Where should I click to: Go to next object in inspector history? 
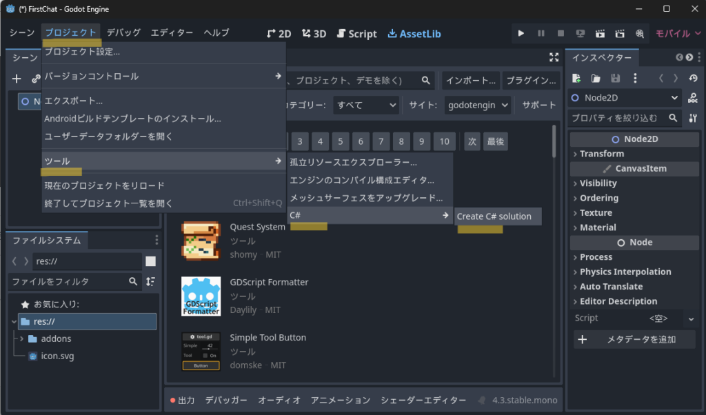(x=676, y=79)
